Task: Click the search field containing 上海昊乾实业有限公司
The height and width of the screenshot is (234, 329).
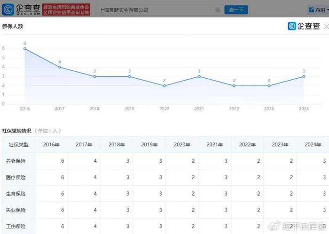Action: coord(155,10)
